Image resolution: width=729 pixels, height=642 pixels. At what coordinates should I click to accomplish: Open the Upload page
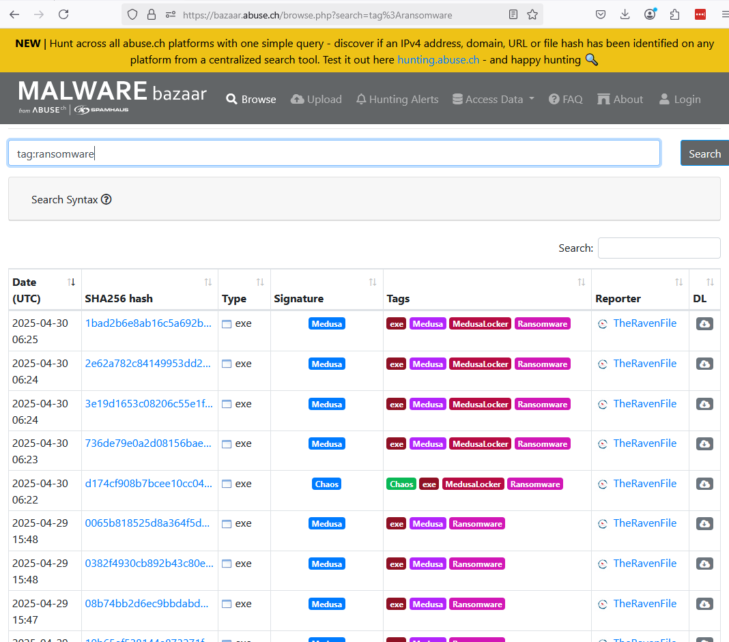coord(316,100)
